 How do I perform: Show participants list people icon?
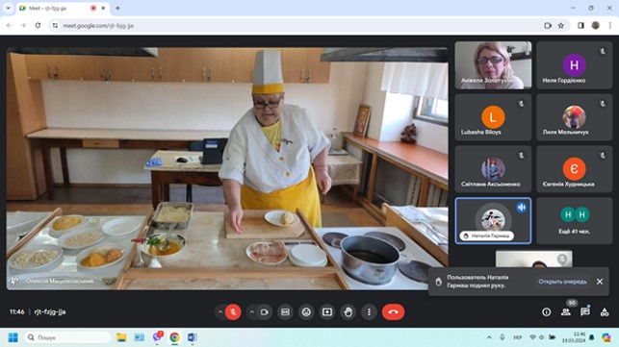566,311
